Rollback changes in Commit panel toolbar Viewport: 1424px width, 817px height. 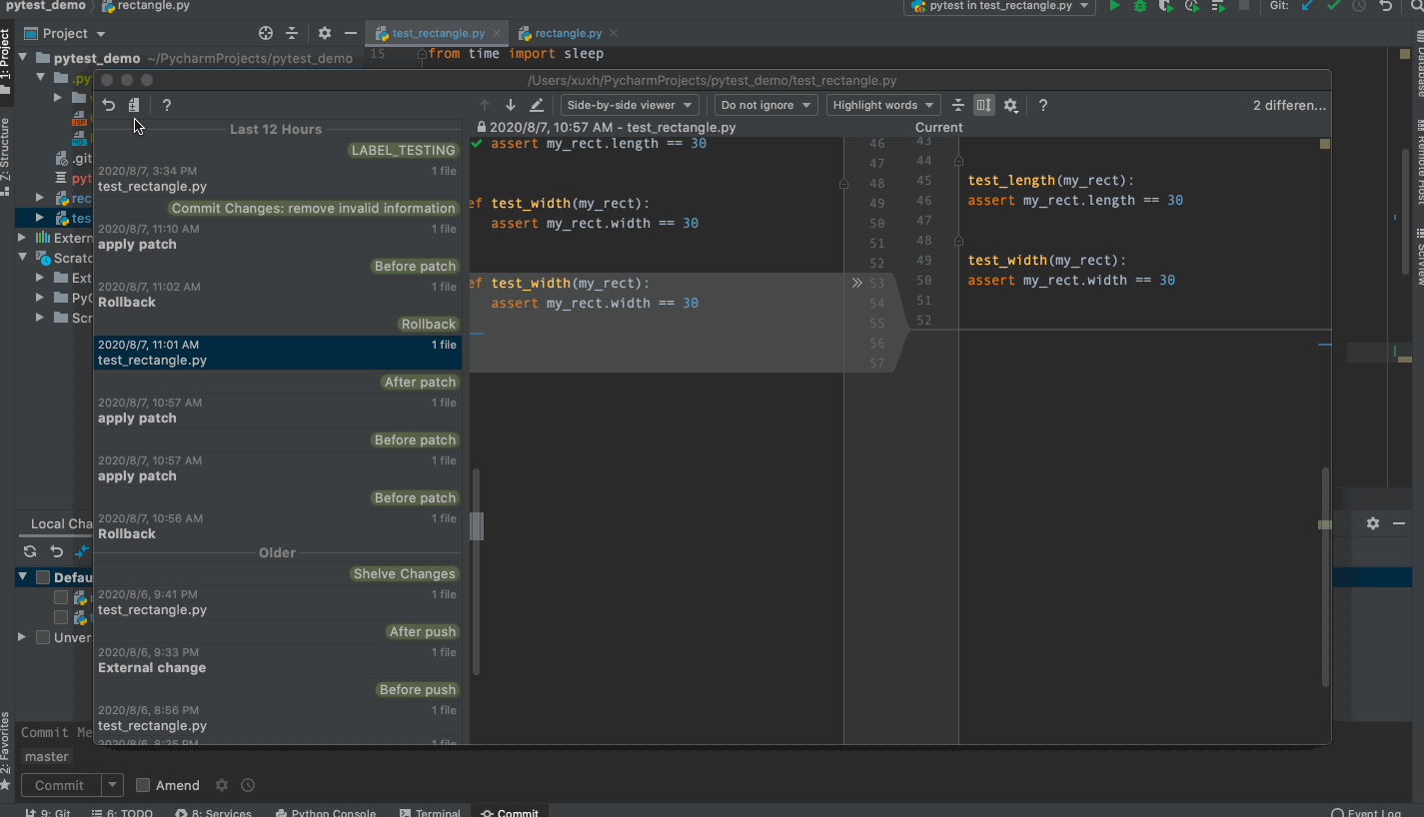tap(56, 551)
